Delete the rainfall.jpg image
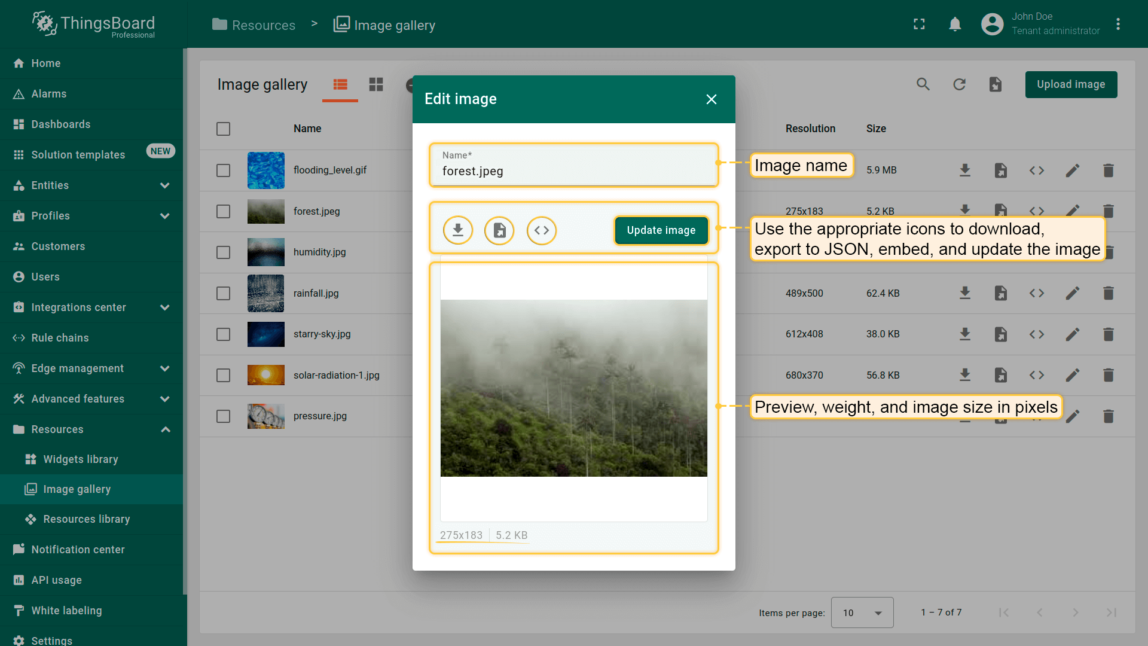This screenshot has height=646, width=1148. click(x=1108, y=293)
